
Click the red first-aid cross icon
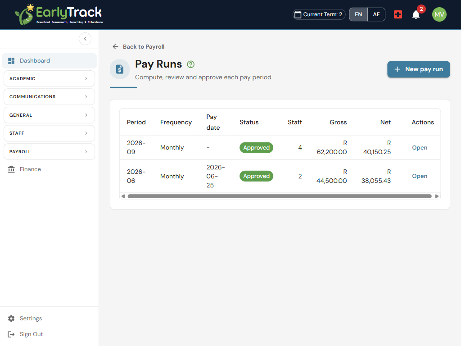(x=398, y=14)
